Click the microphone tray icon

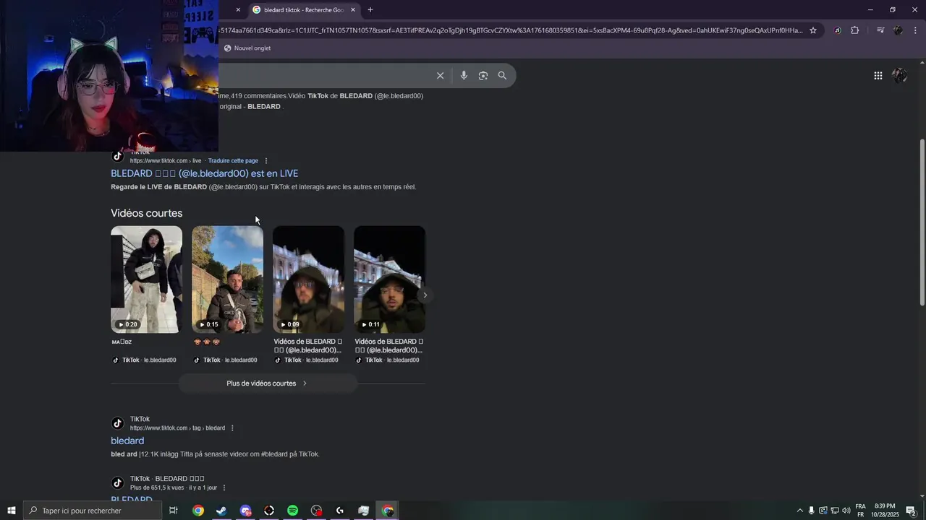click(811, 511)
